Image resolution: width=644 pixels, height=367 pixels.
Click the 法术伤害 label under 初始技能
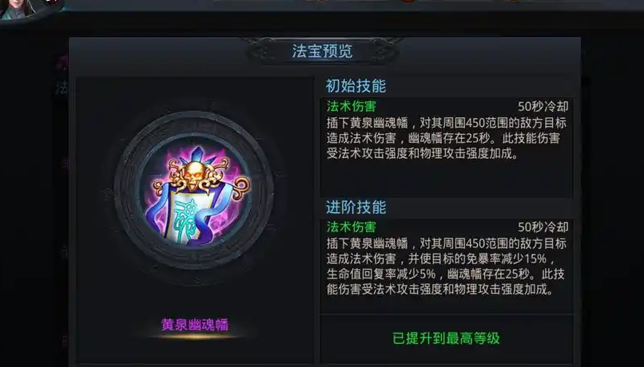[352, 107]
